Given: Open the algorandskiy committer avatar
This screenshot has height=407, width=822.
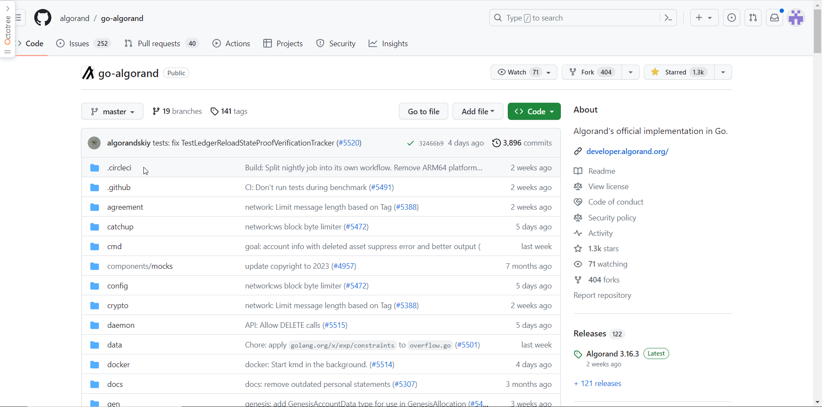Looking at the screenshot, I should point(94,143).
